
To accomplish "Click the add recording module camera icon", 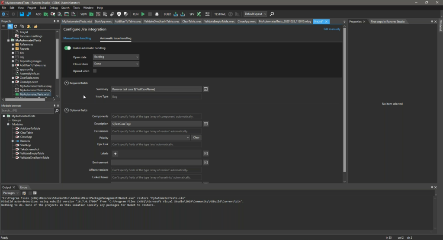I will pyautogui.click(x=52, y=14).
